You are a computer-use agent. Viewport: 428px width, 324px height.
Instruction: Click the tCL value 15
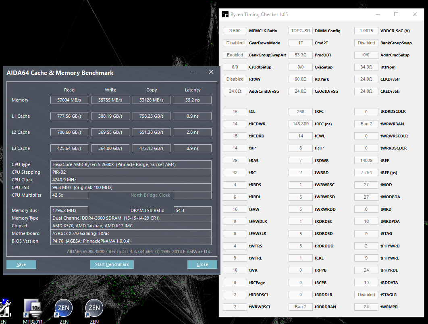click(235, 111)
